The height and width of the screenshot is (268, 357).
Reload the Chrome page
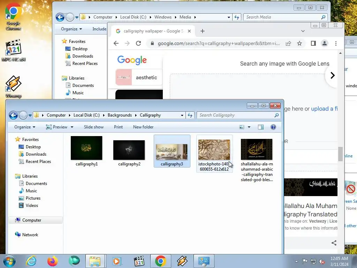coord(138,43)
